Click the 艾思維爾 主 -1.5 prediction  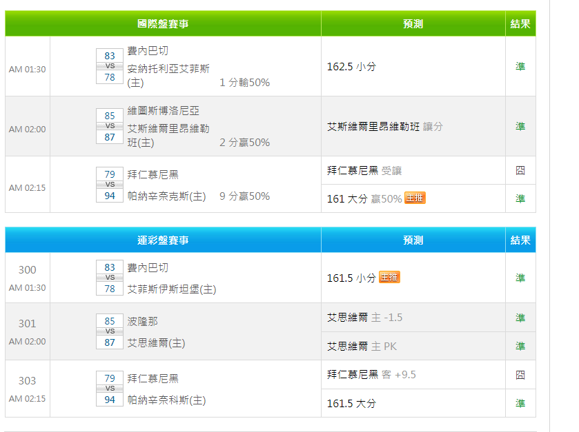click(365, 318)
